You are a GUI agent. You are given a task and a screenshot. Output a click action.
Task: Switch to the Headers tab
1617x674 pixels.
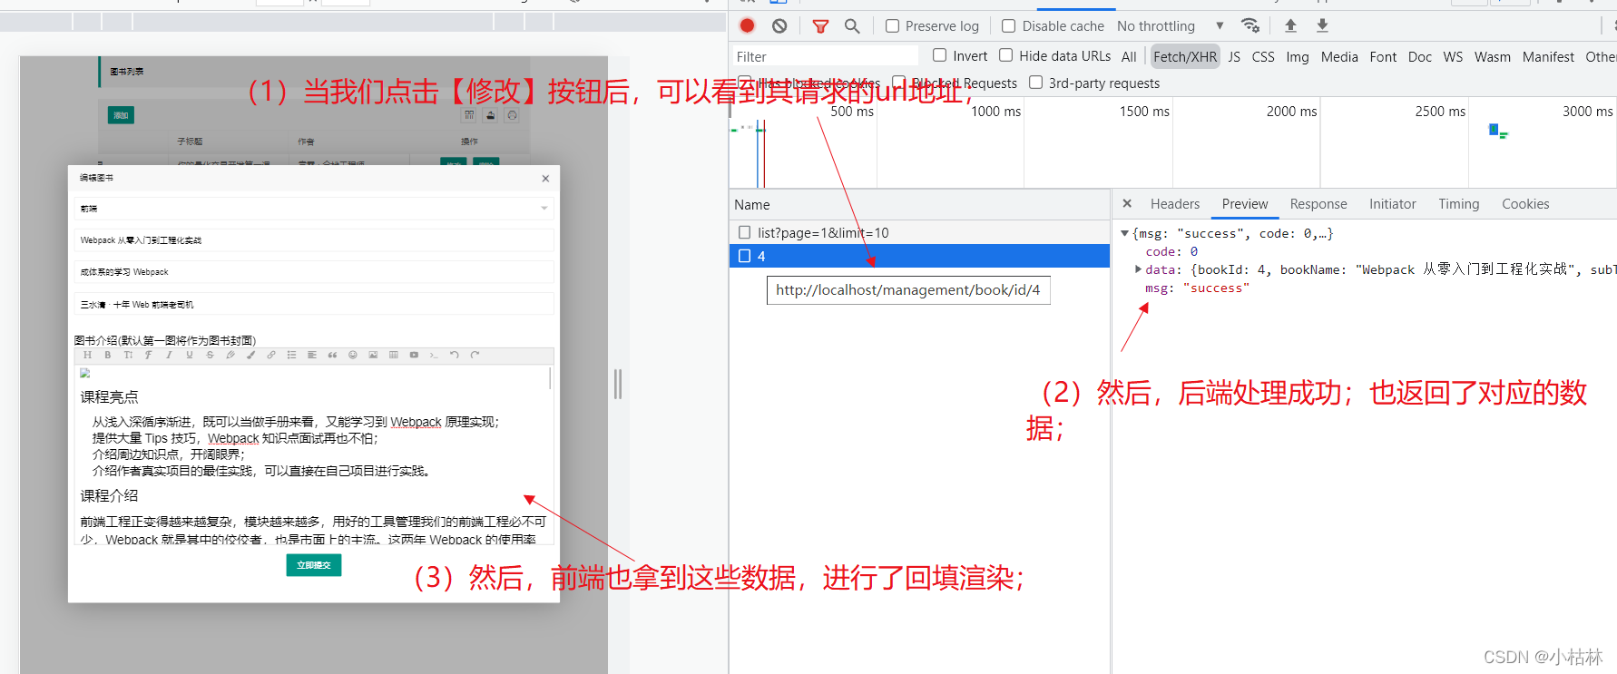1175,204
